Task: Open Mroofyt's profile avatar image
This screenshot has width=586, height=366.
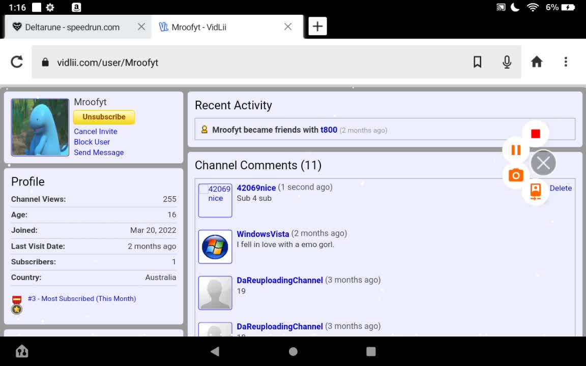Action: [x=40, y=128]
